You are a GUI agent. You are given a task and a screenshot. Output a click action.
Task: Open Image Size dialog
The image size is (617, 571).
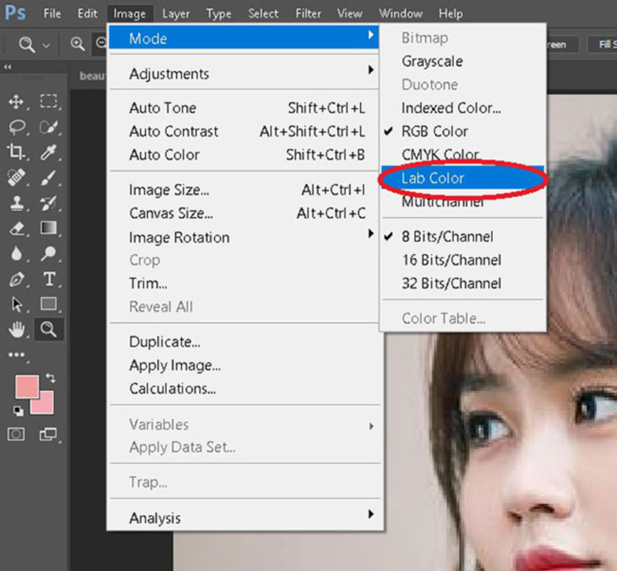(244, 190)
